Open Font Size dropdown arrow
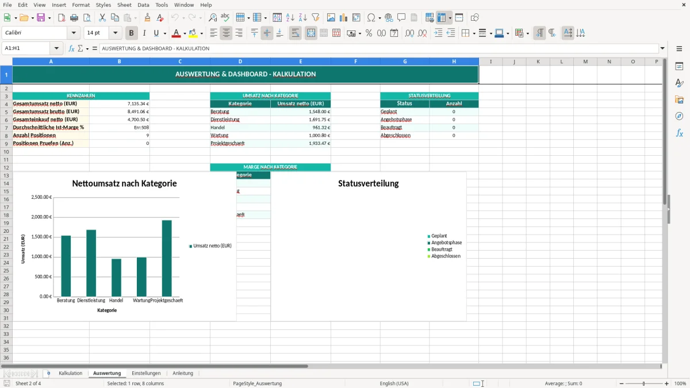This screenshot has width=690, height=388. 116,33
